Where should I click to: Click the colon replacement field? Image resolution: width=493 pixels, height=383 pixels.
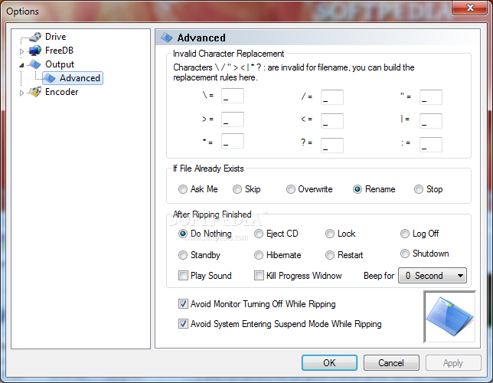point(431,145)
